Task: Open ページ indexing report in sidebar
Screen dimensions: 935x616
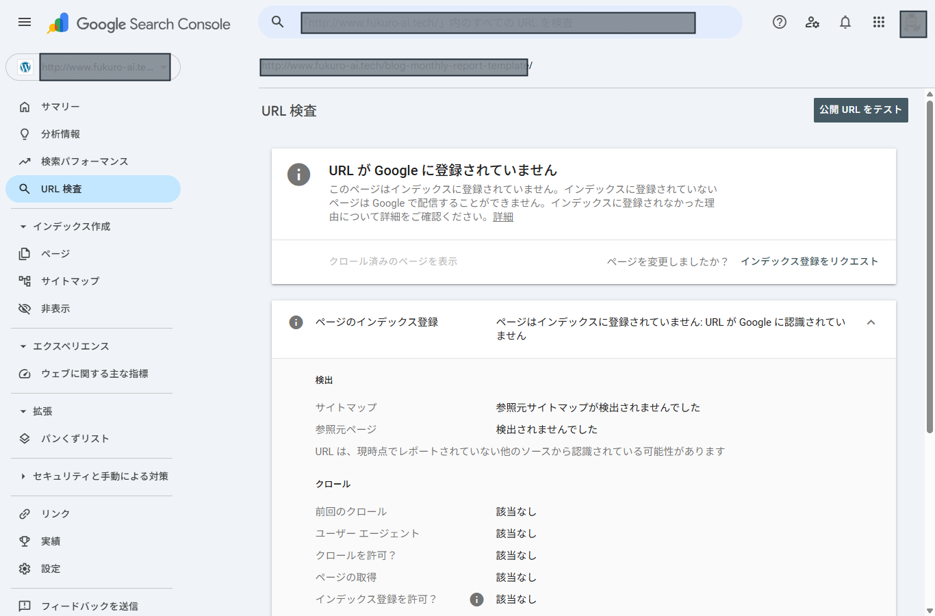Action: 93,254
